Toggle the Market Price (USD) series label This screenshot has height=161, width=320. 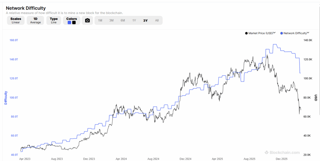[261, 33]
